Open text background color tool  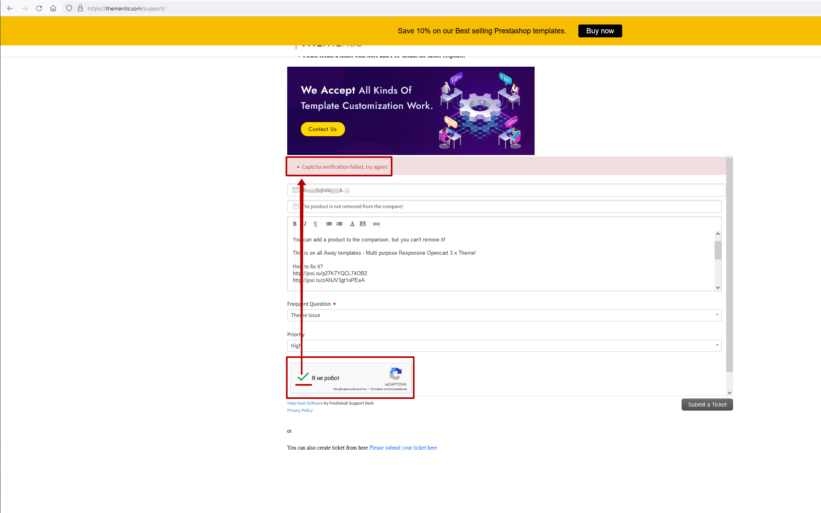click(x=363, y=224)
